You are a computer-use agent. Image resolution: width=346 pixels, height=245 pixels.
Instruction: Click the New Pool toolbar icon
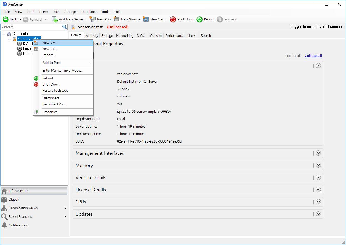[x=93, y=19]
